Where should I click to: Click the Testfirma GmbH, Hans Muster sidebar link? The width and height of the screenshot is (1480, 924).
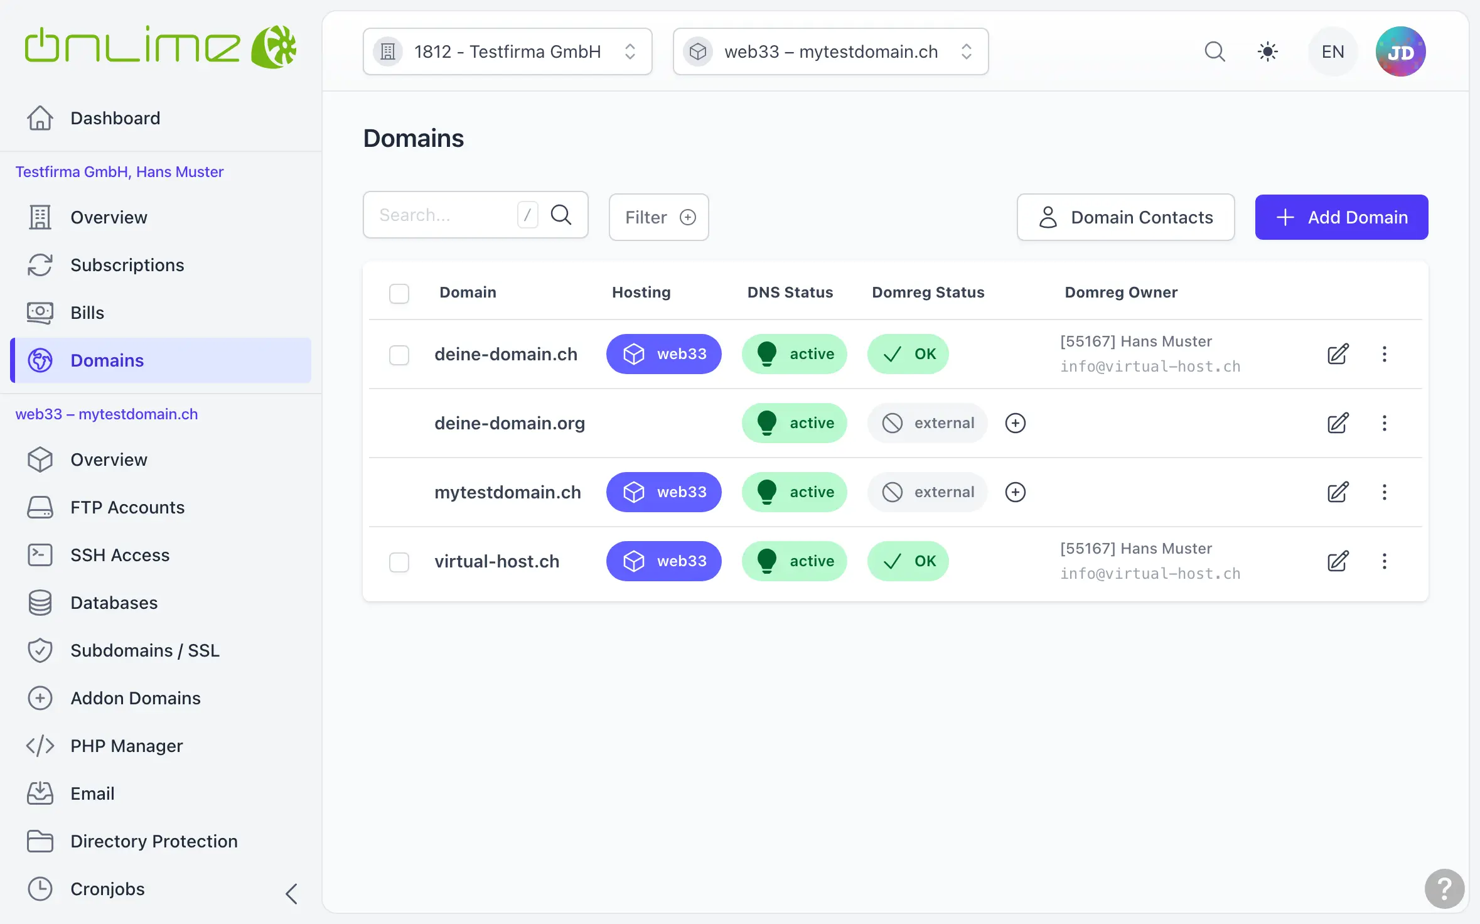pos(119,172)
